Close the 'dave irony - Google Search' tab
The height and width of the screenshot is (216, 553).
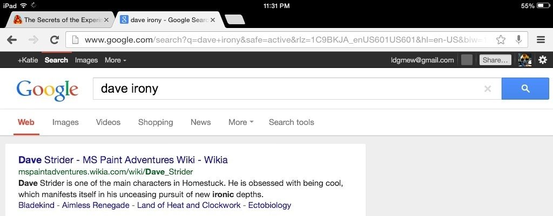pos(213,20)
